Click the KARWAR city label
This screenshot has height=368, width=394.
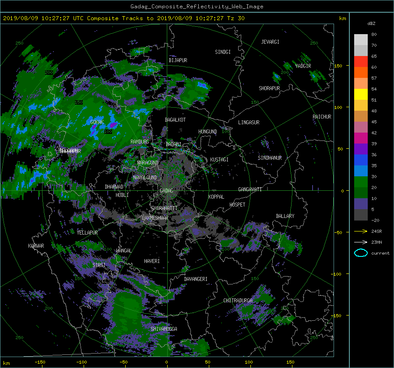pos(36,246)
